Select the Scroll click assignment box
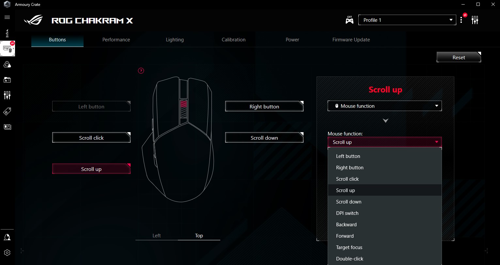Screen dimensions: 500x265 (x=91, y=138)
